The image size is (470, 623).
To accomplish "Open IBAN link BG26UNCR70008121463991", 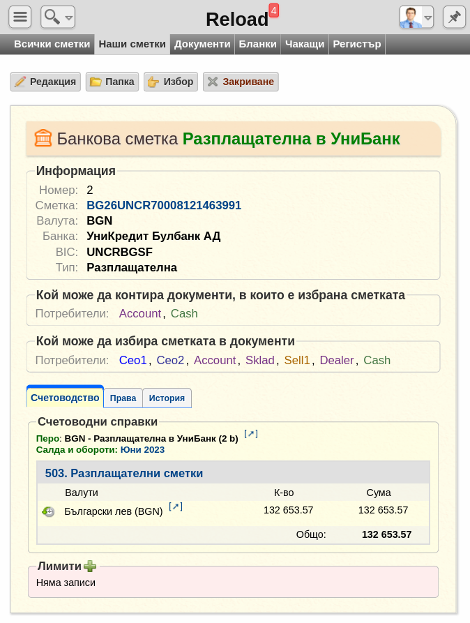I will [x=164, y=205].
